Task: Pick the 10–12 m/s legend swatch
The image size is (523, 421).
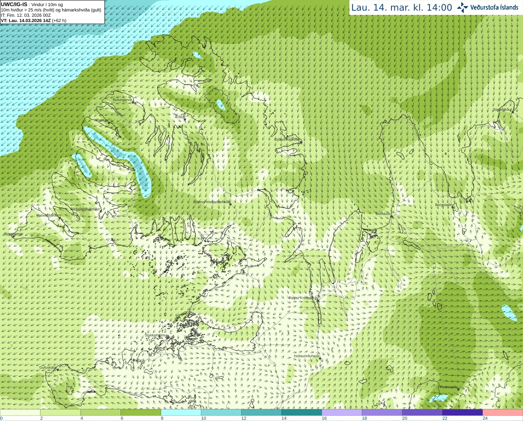Action: (x=221, y=412)
